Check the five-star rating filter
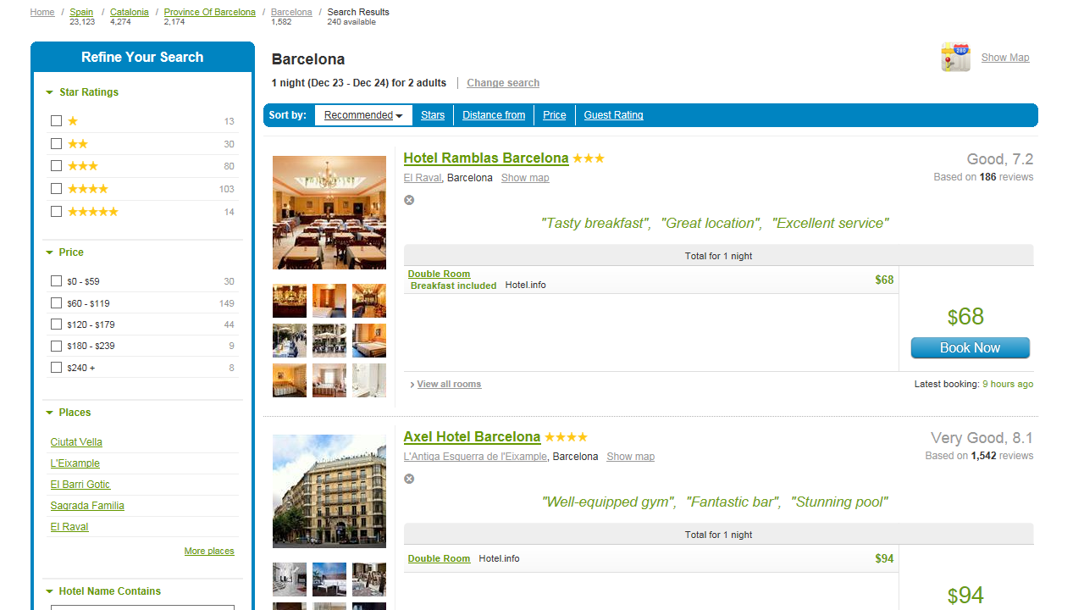Viewport: 1084px width, 610px height. tap(57, 212)
